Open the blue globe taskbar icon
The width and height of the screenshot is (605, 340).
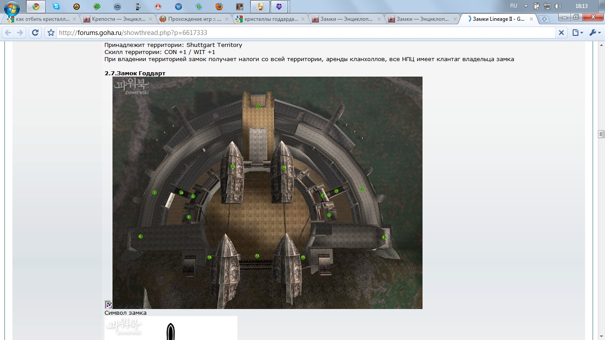coord(178,7)
